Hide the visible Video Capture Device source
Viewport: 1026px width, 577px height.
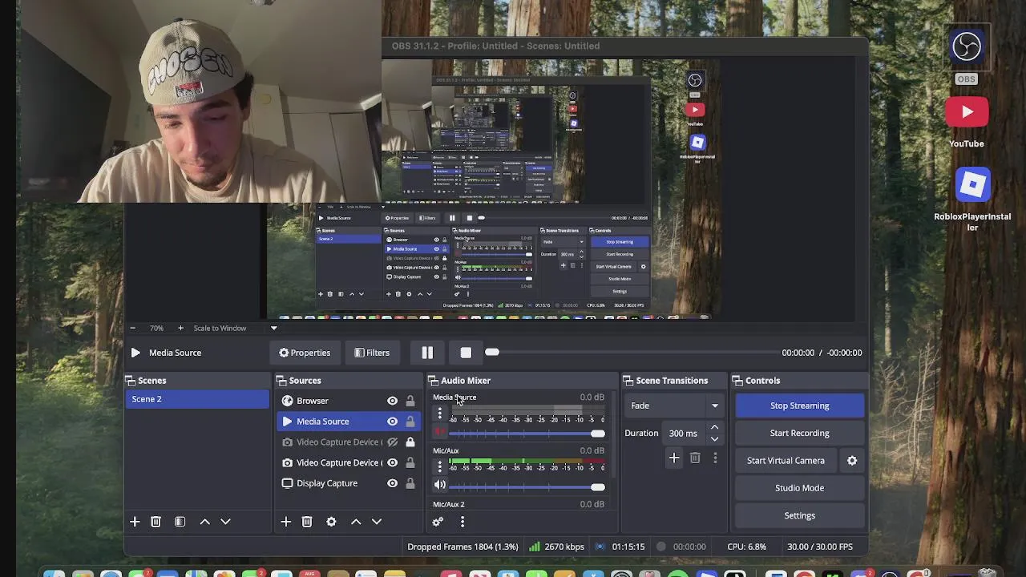[x=393, y=462]
